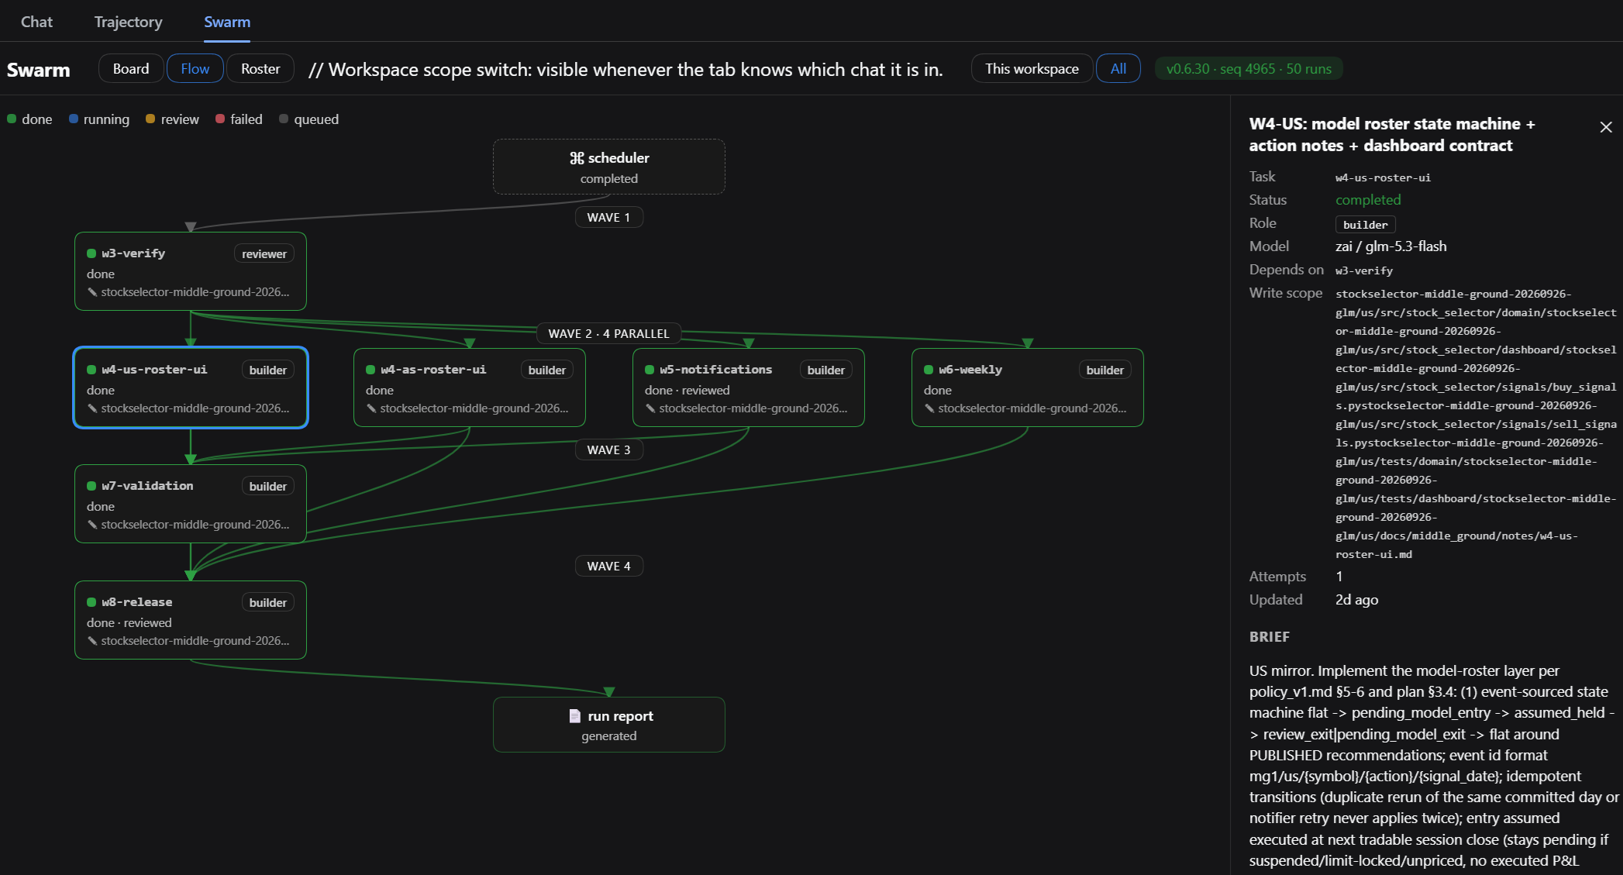Select the Flow view button
This screenshot has width=1623, height=875.
pyautogui.click(x=195, y=68)
